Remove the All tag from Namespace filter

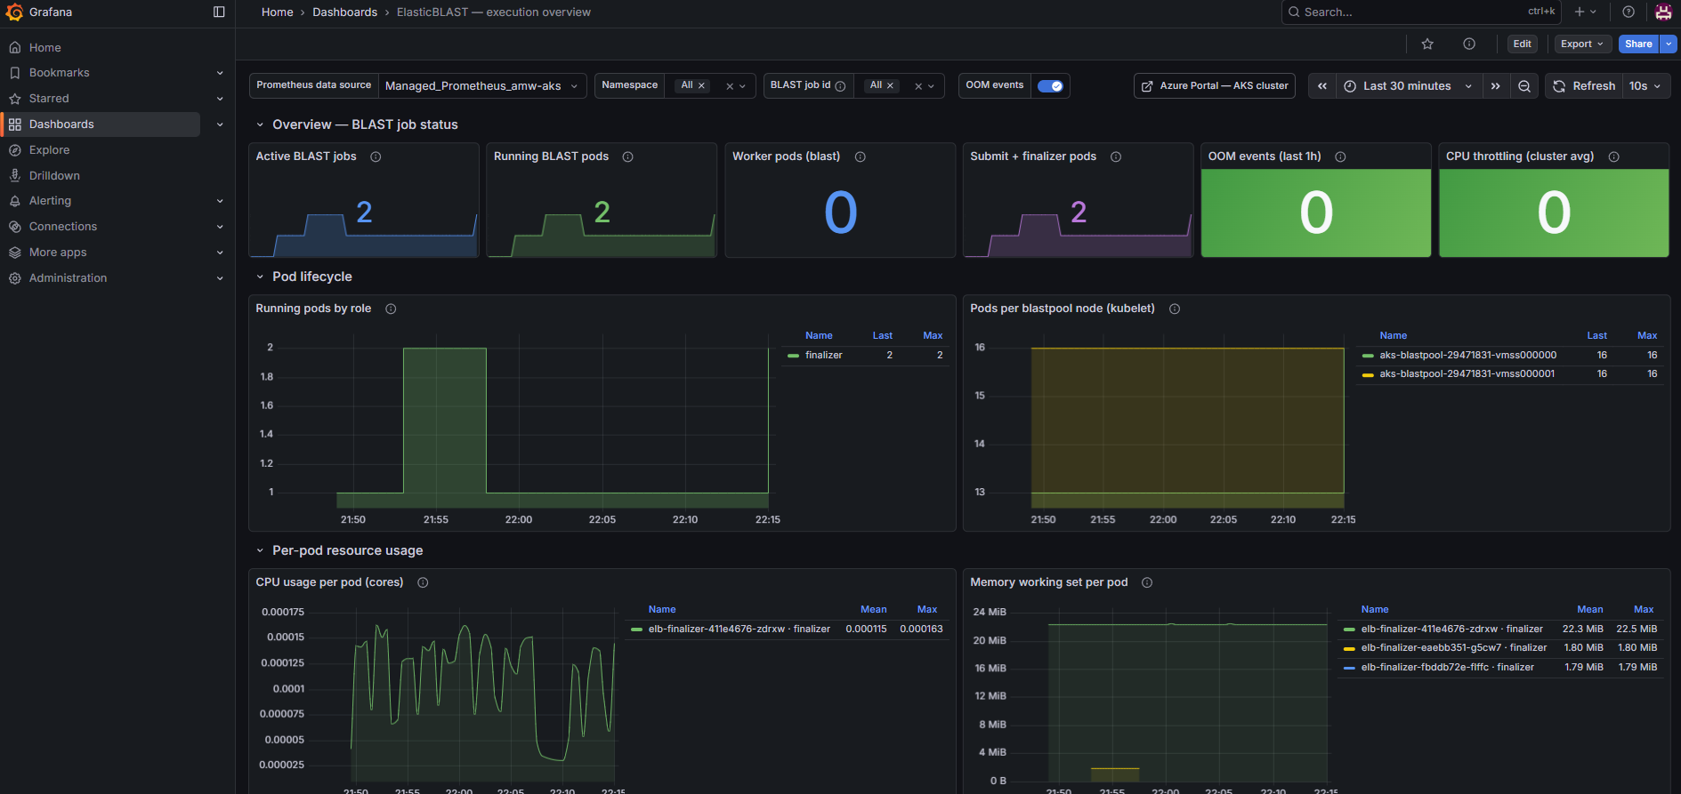pyautogui.click(x=701, y=86)
